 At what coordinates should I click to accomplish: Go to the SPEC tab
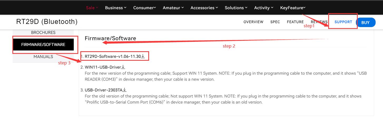coord(275,22)
